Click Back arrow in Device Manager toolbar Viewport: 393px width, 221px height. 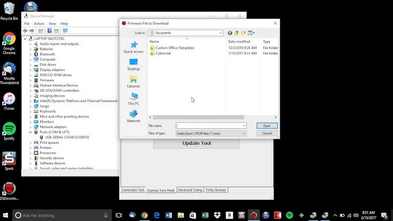click(x=25, y=30)
